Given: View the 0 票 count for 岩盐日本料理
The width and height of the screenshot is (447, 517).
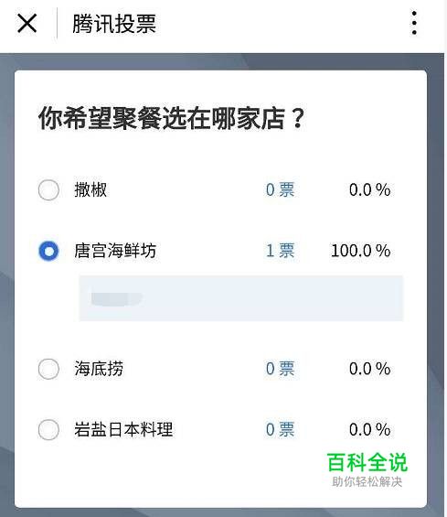Looking at the screenshot, I should (281, 430).
